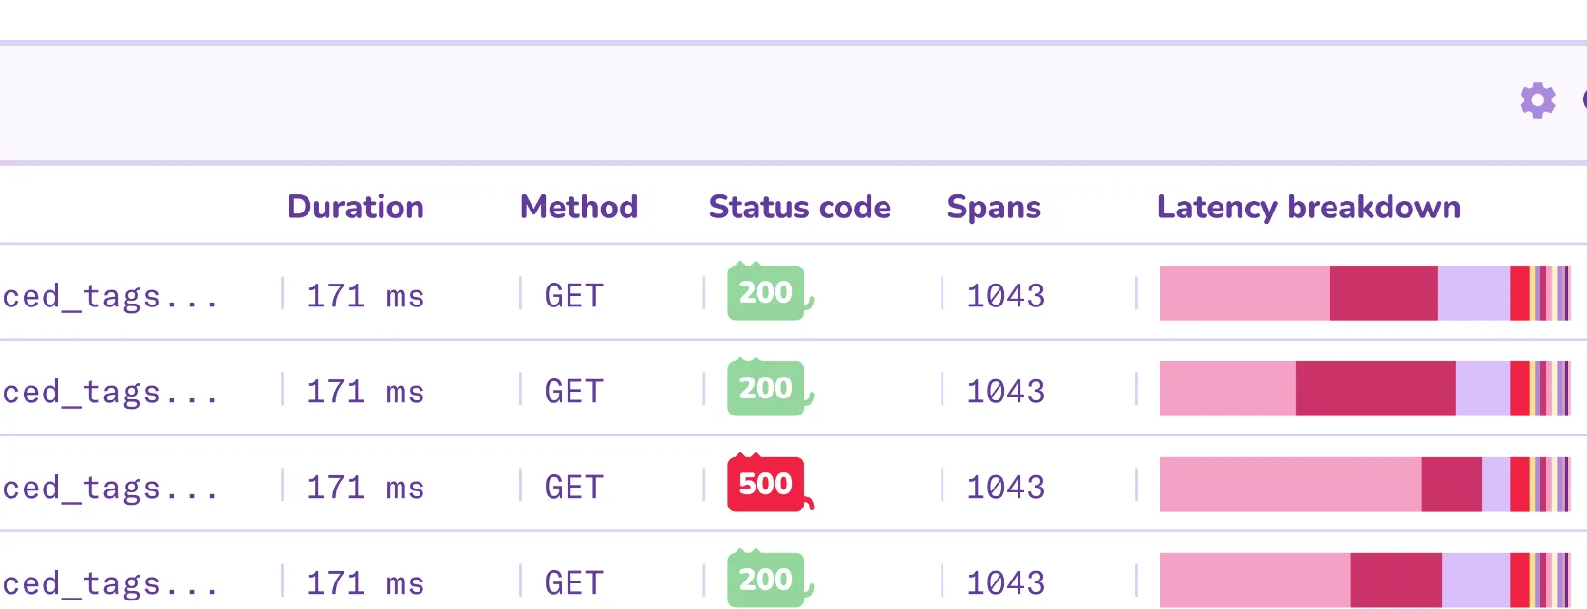Screen dimensions: 1587x609
Task: Open the last visible ced_tags trace
Action: point(109,582)
